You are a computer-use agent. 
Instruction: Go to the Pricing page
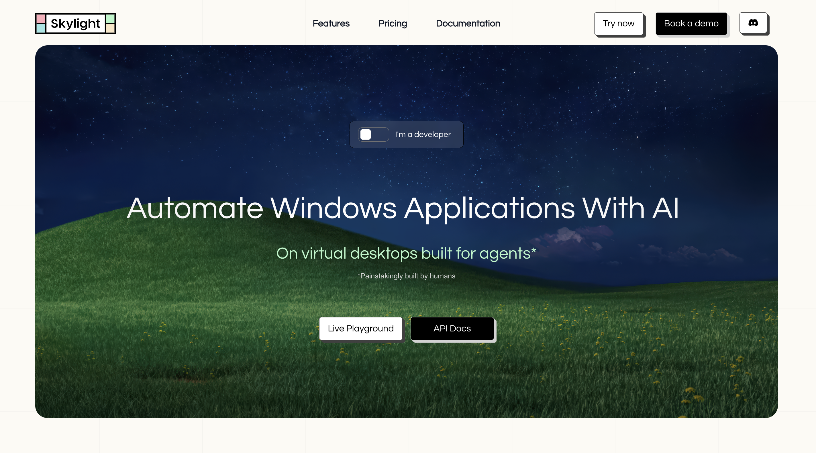pos(393,24)
